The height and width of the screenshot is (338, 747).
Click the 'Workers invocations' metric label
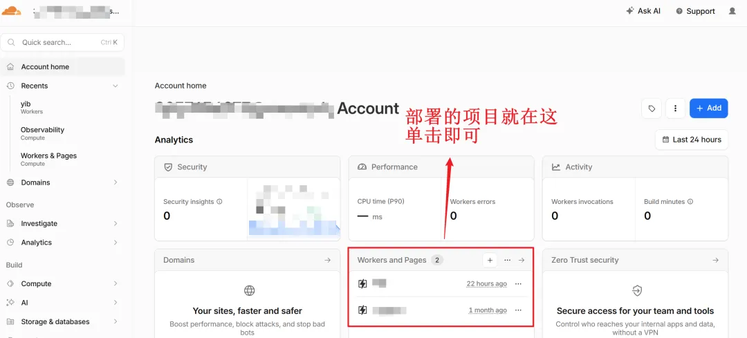(x=582, y=201)
